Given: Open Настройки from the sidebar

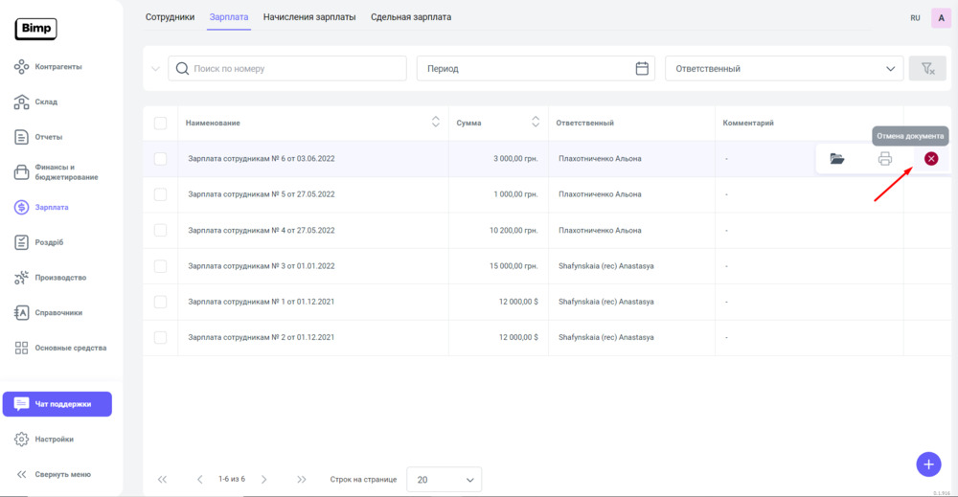Looking at the screenshot, I should click(x=54, y=440).
